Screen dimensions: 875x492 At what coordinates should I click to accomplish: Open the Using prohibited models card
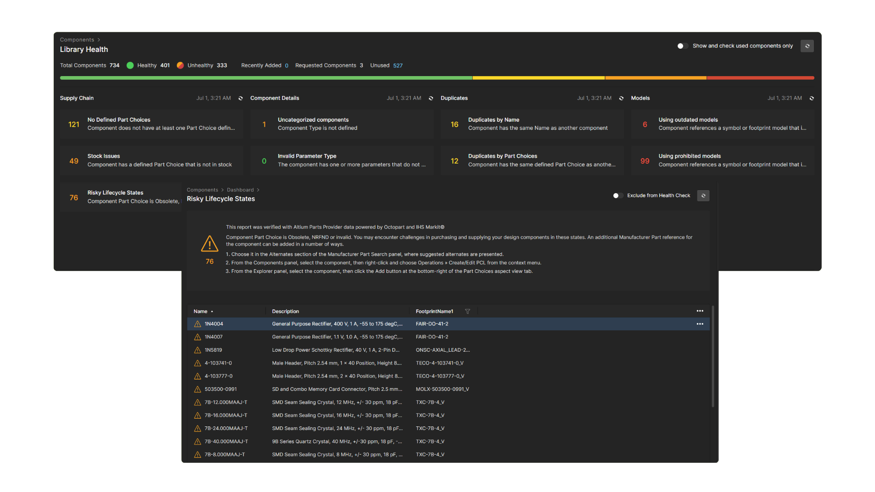722,161
